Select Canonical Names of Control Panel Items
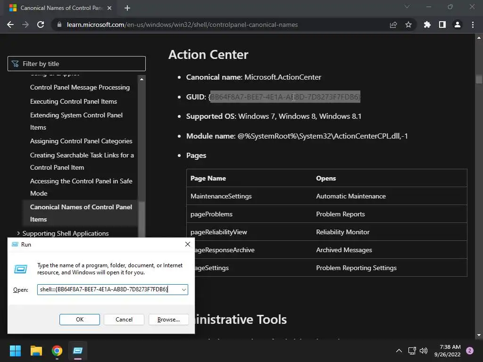The width and height of the screenshot is (483, 362). pos(81,213)
